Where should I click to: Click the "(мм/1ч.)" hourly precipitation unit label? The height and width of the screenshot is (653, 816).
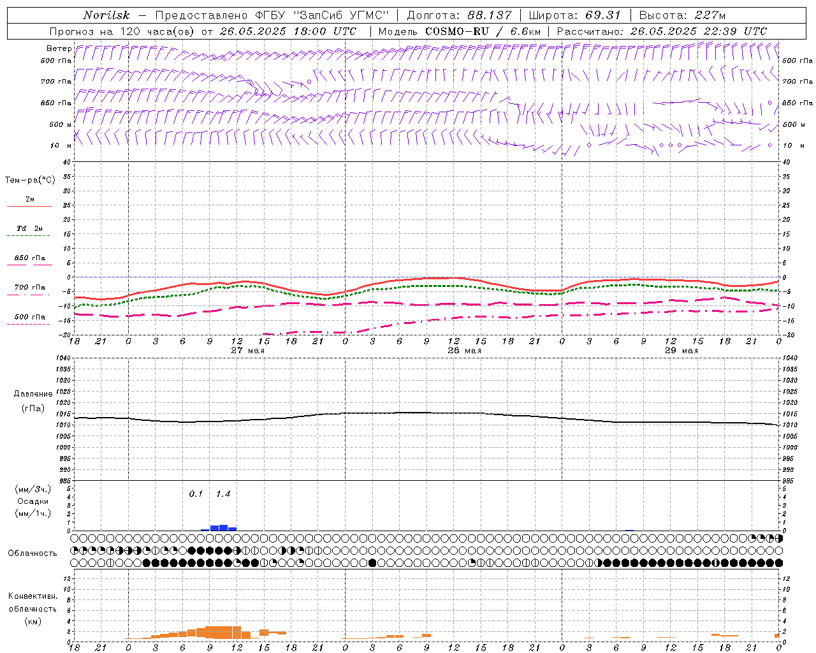pos(33,513)
